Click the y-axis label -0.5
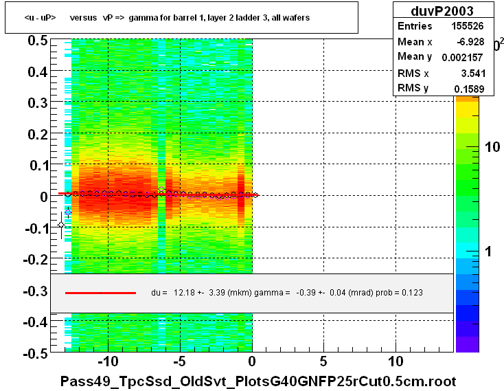The height and width of the screenshot is (391, 504). tap(35, 354)
